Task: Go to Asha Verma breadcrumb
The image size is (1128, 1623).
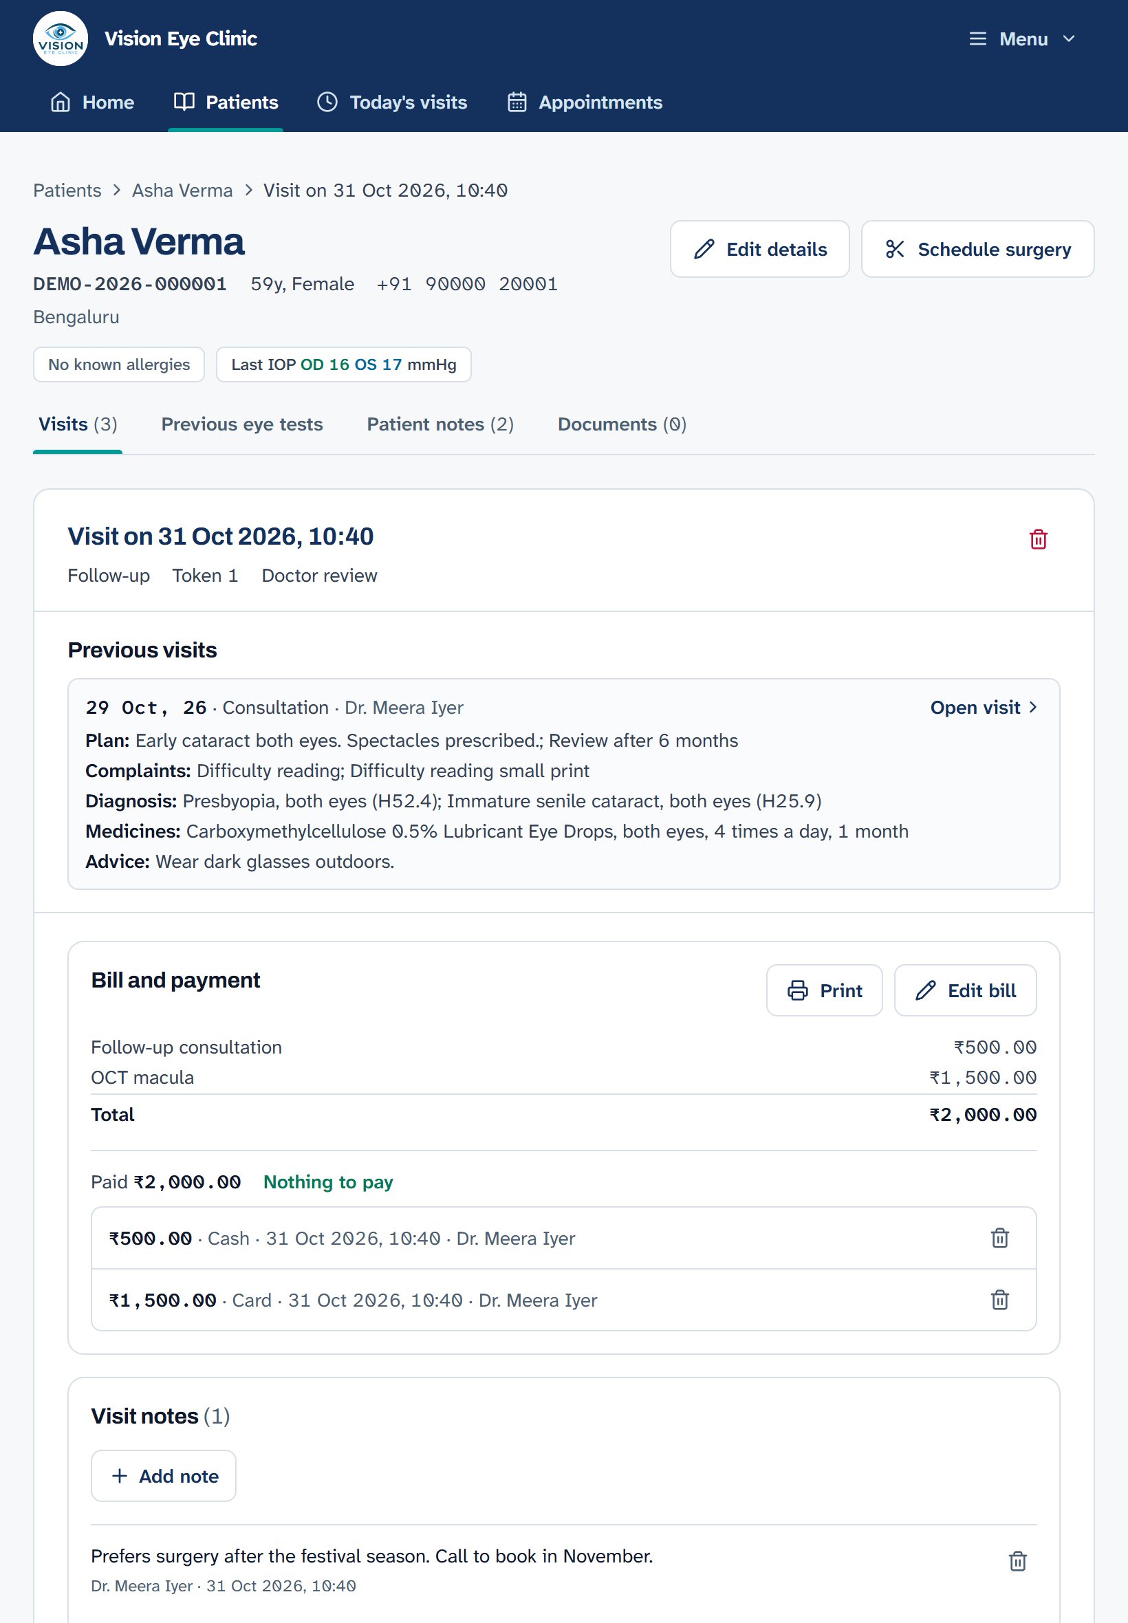Action: 182,190
